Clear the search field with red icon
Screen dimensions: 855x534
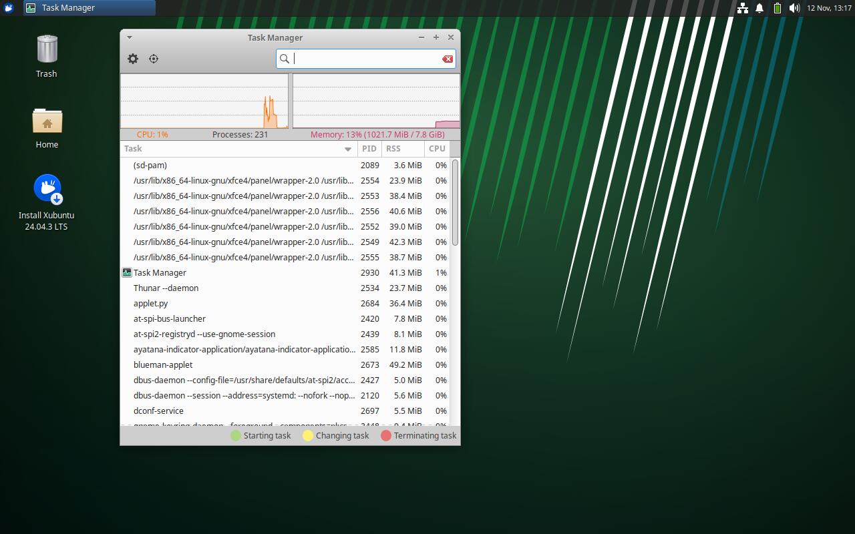coord(448,59)
